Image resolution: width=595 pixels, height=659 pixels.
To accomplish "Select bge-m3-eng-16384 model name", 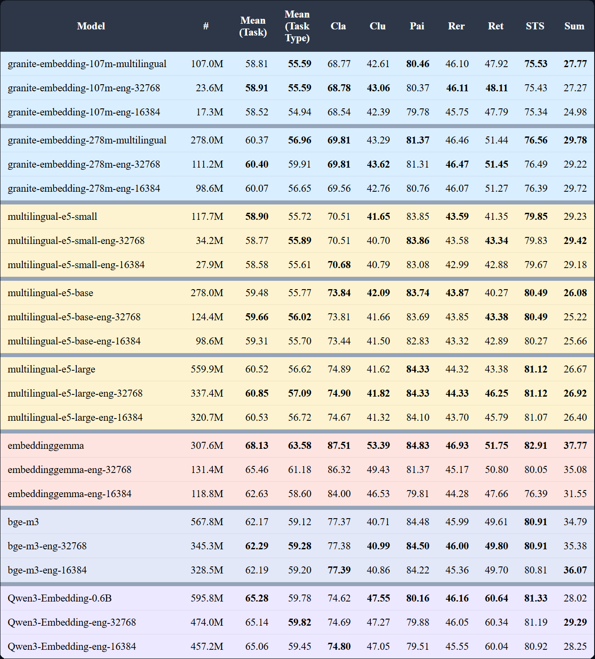I will coord(47,570).
